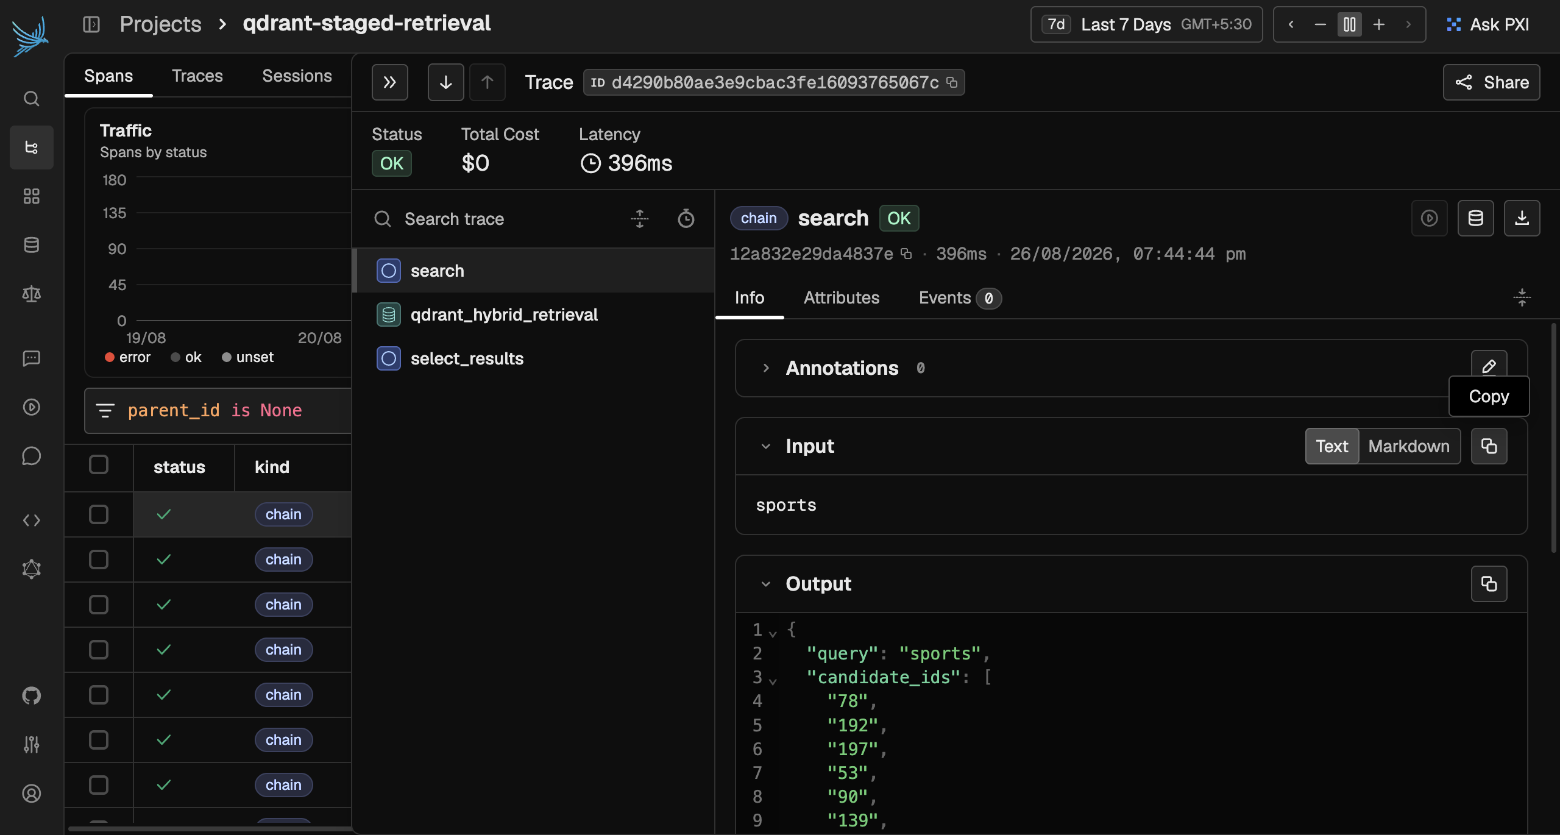The image size is (1560, 835).
Task: Select the qdrant_hybrid_retrieval span
Action: (533, 314)
